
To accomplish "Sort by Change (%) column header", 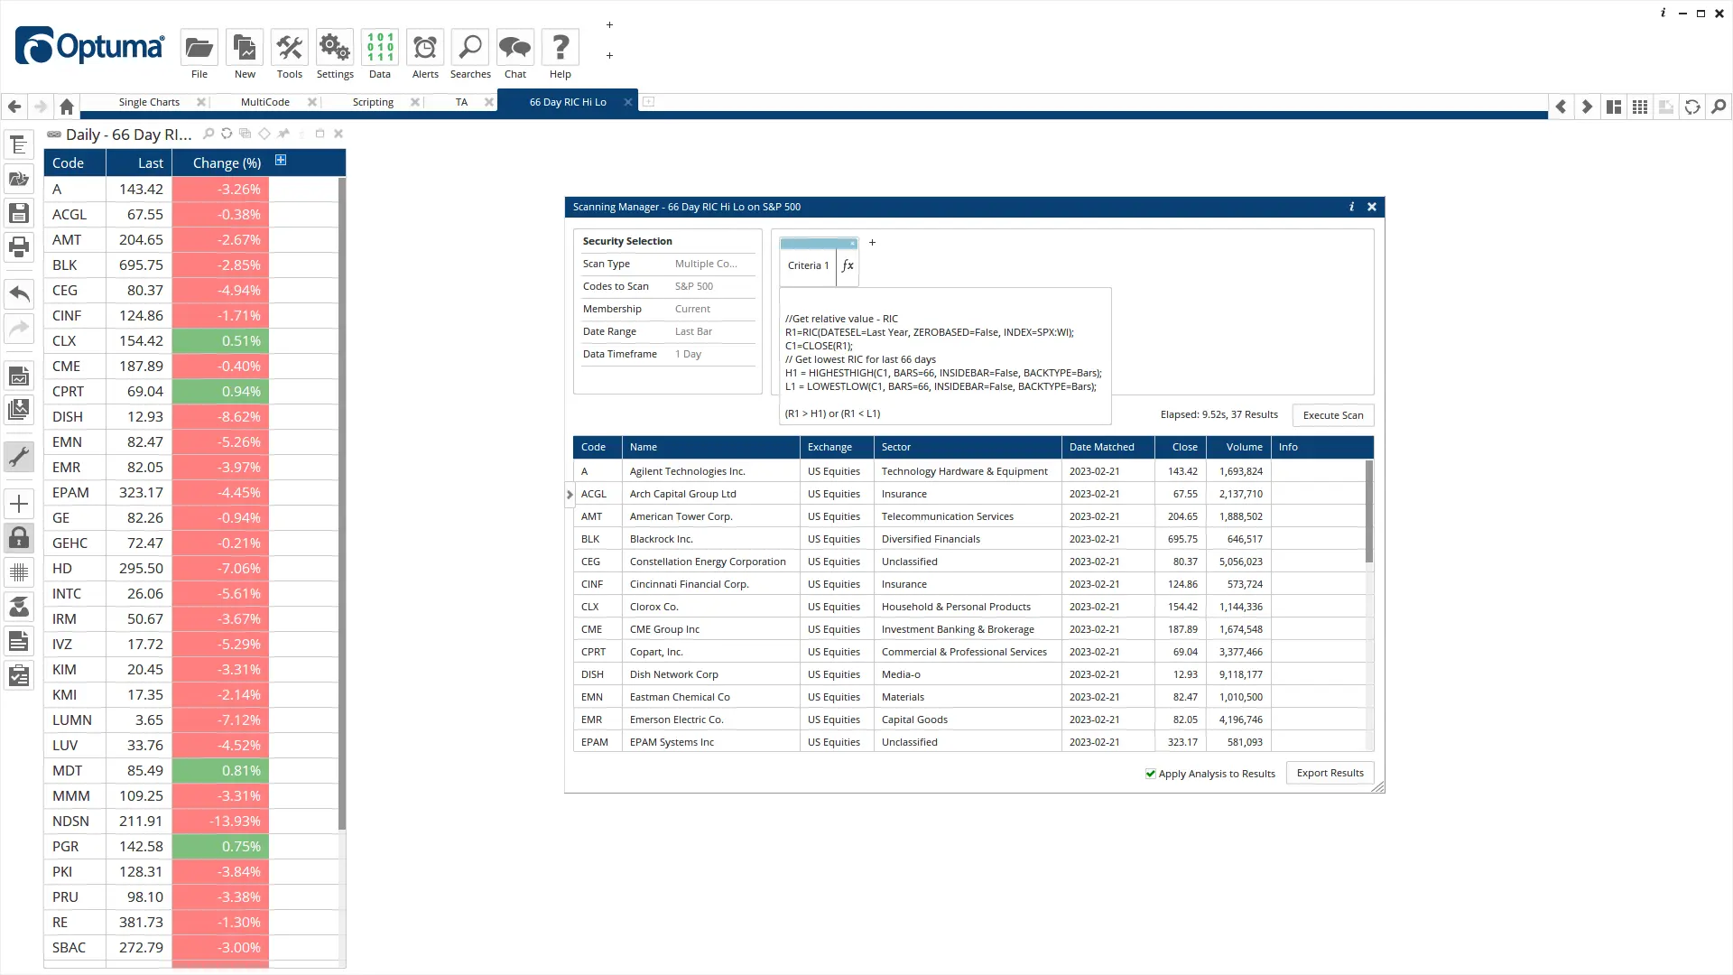I will click(x=227, y=163).
